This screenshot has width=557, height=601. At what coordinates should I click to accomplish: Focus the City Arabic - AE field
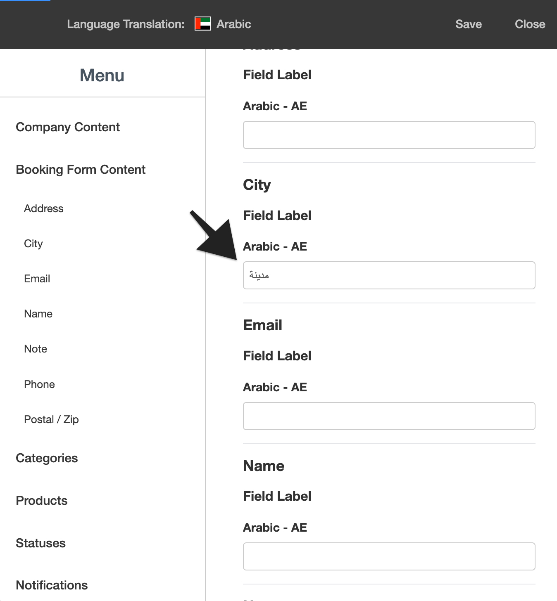389,275
